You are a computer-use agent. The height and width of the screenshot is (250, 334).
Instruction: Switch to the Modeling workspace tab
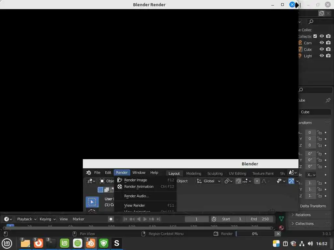tap(194, 174)
